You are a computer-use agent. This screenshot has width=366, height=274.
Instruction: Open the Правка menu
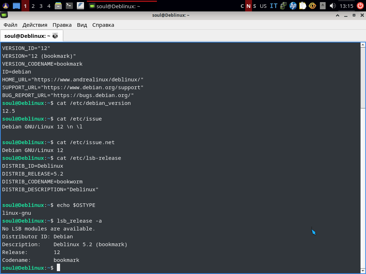(62, 25)
